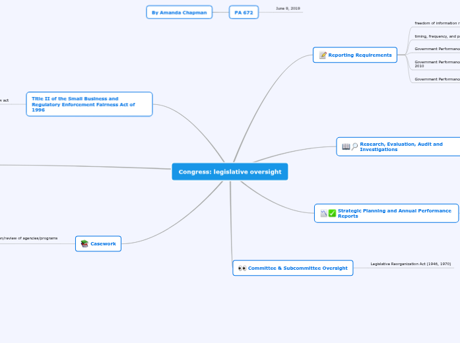Image resolution: width=460 pixels, height=343 pixels.
Task: Click the June 8, 2019 date label
Action: 288,9
